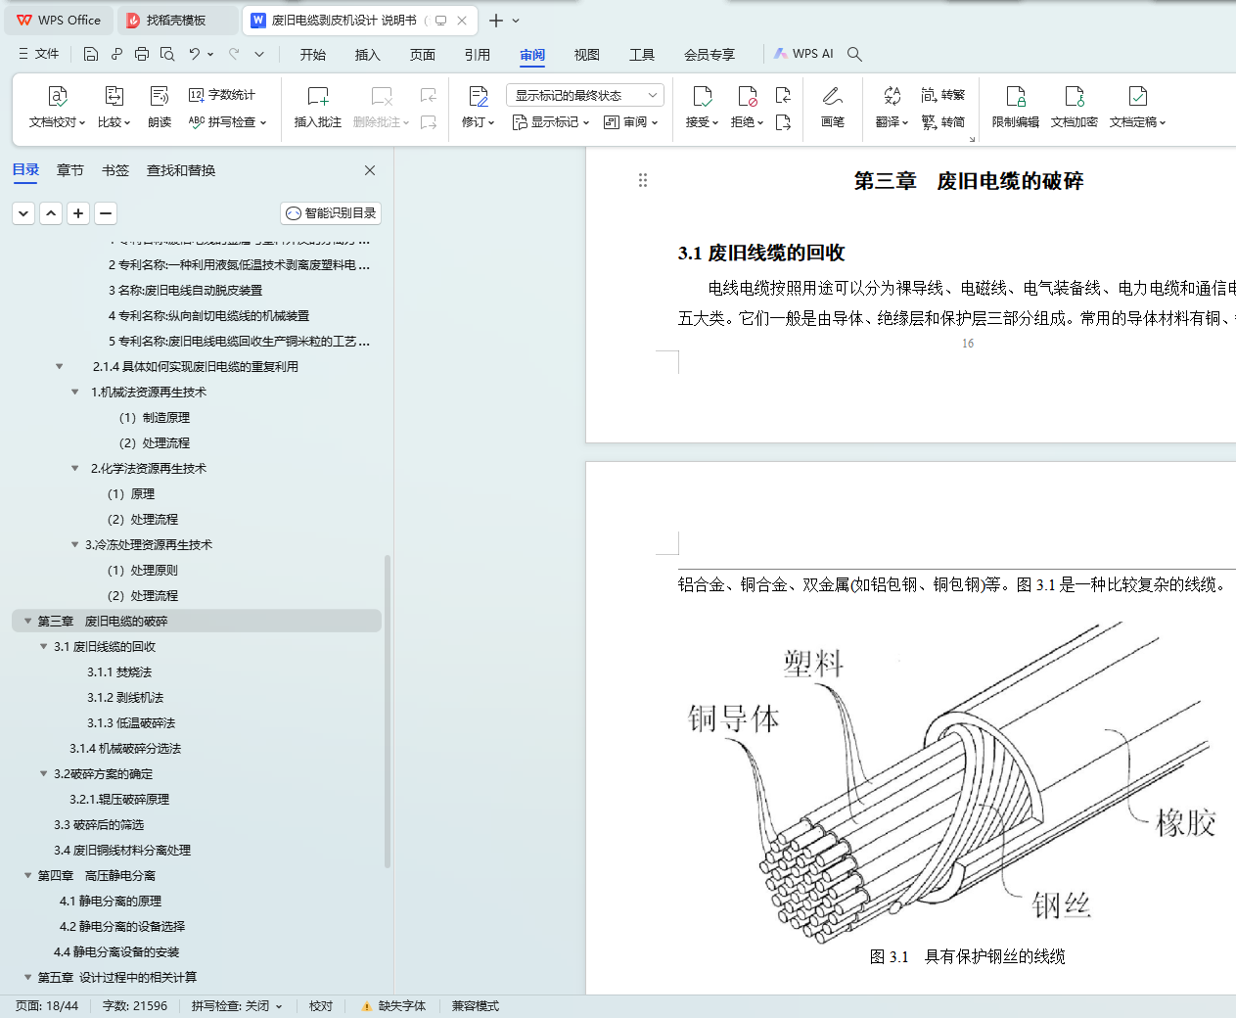Click the navigation pane vertical scrollbar
This screenshot has width=1236, height=1018.
[388, 712]
